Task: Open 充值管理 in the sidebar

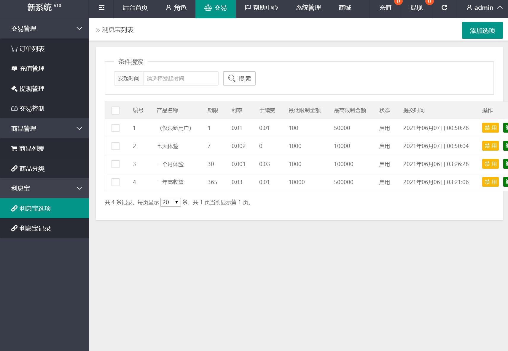Action: 44,69
